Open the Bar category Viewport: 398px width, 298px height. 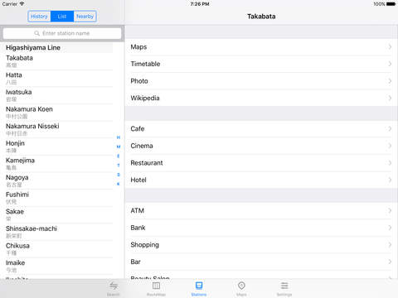261,262
